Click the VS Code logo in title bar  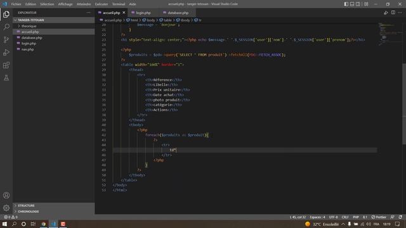pyautogui.click(x=4, y=4)
